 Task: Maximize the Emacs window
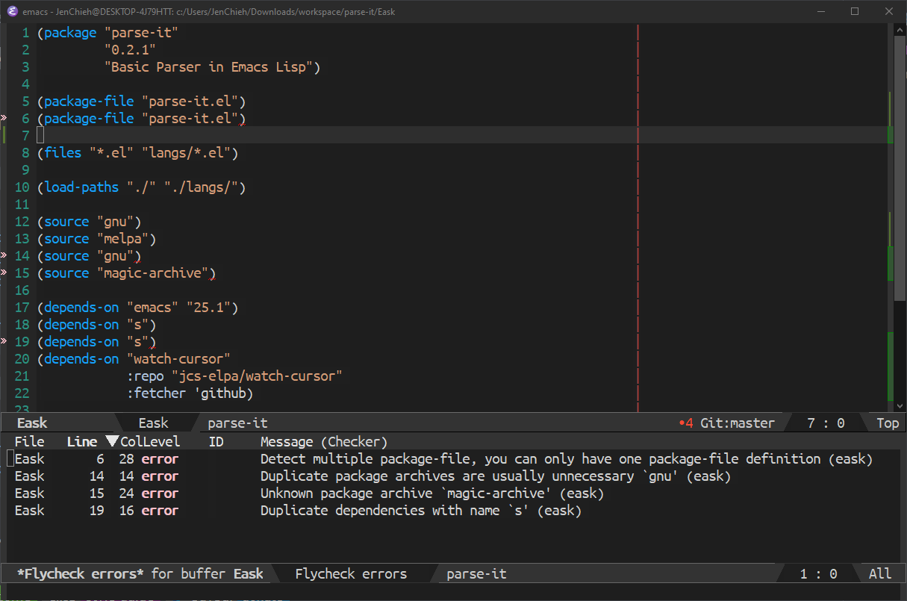click(855, 11)
